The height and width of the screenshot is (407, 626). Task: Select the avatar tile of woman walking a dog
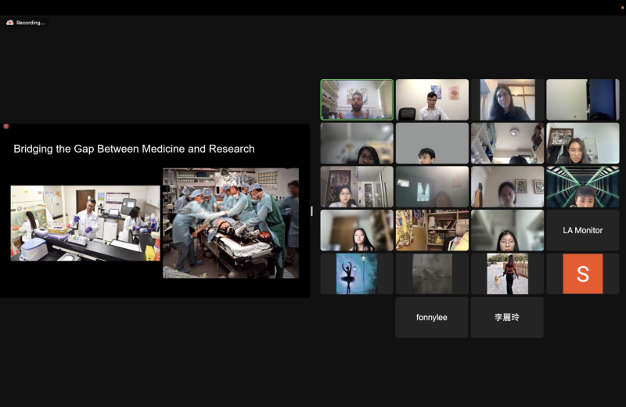[507, 274]
